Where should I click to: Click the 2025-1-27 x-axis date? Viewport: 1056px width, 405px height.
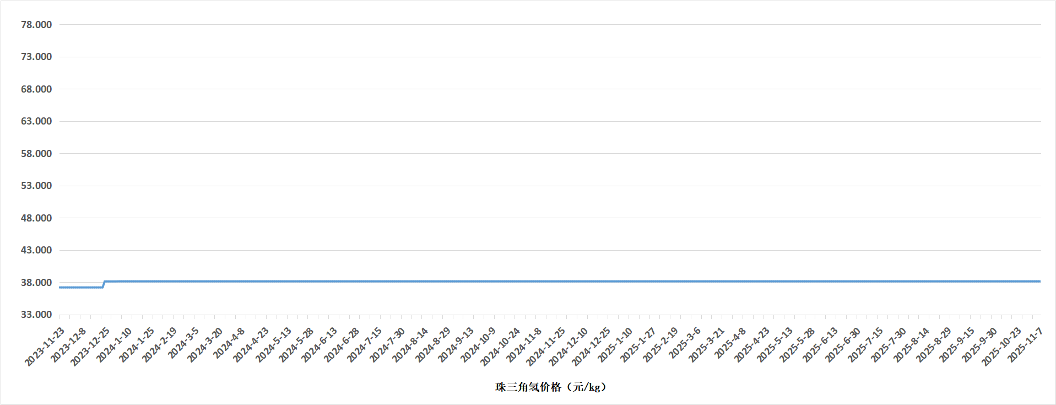point(638,345)
